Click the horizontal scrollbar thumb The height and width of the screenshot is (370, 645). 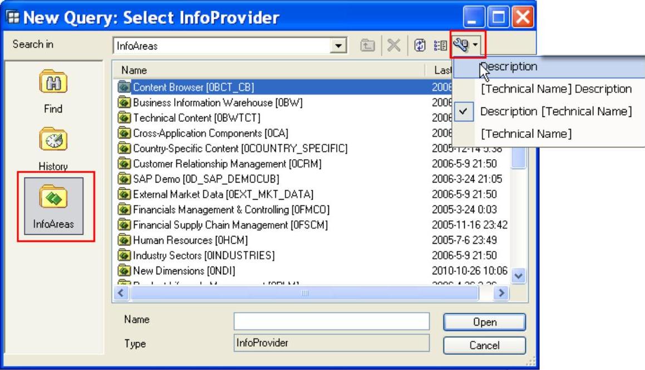[x=304, y=293]
